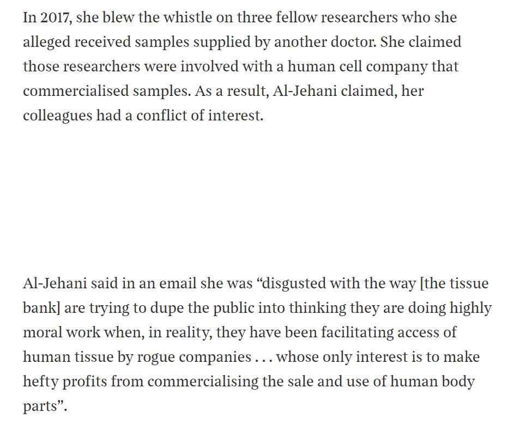Click the final word "parts" of the quote
508x424 pixels.
click(39, 406)
